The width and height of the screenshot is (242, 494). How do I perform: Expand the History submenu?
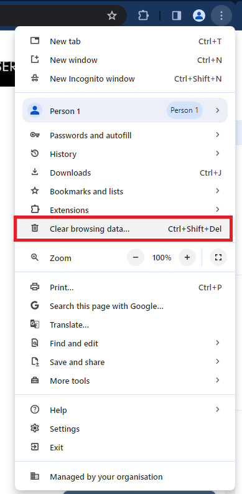[x=125, y=154]
